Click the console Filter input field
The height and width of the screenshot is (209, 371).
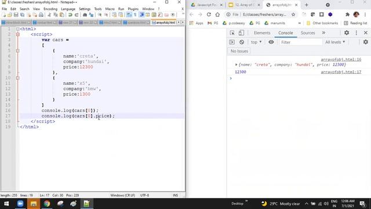click(301, 42)
